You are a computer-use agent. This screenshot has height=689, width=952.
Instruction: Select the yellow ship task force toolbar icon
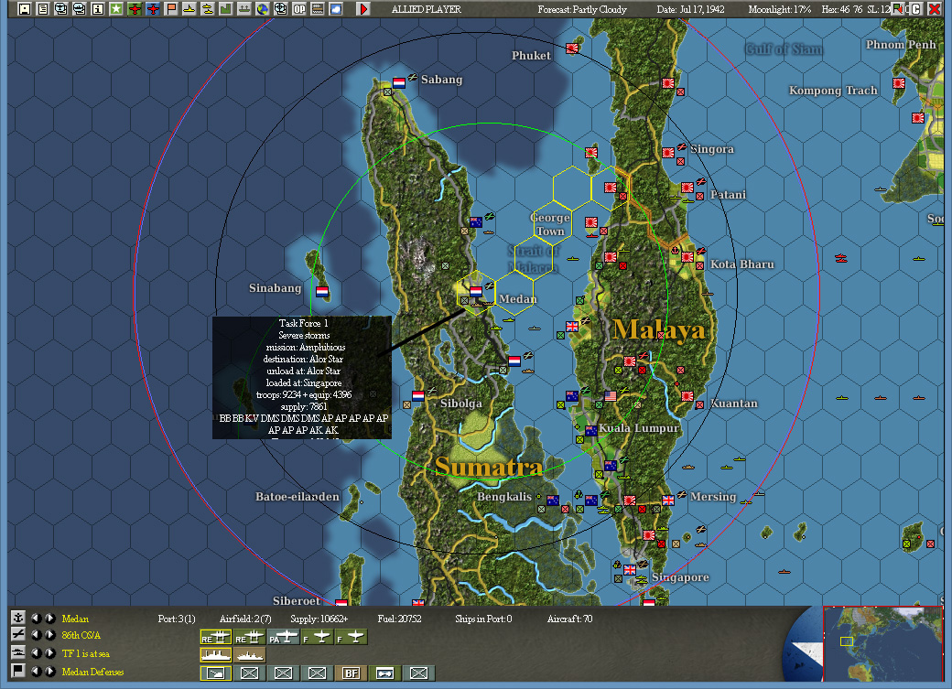pos(189,8)
